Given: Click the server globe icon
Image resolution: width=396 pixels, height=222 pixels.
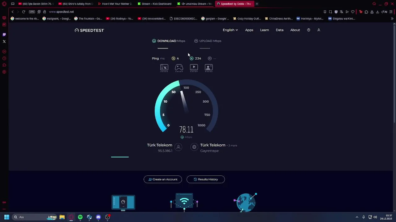Looking at the screenshot, I should pyautogui.click(x=194, y=147).
